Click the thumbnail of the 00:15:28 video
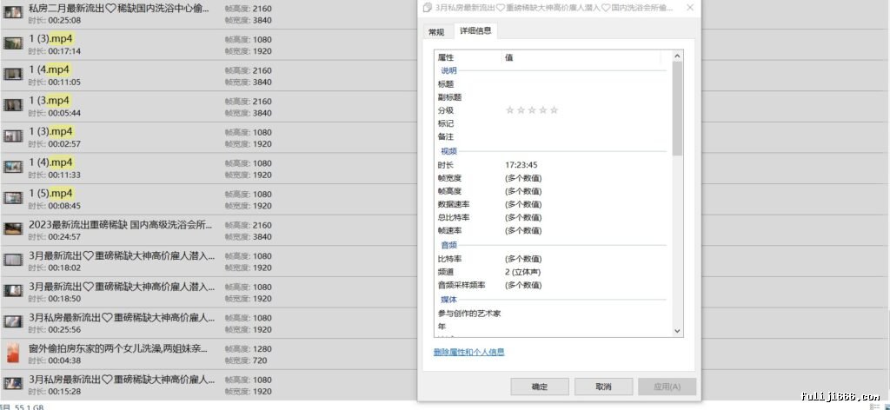The width and height of the screenshot is (890, 410). coord(13,383)
